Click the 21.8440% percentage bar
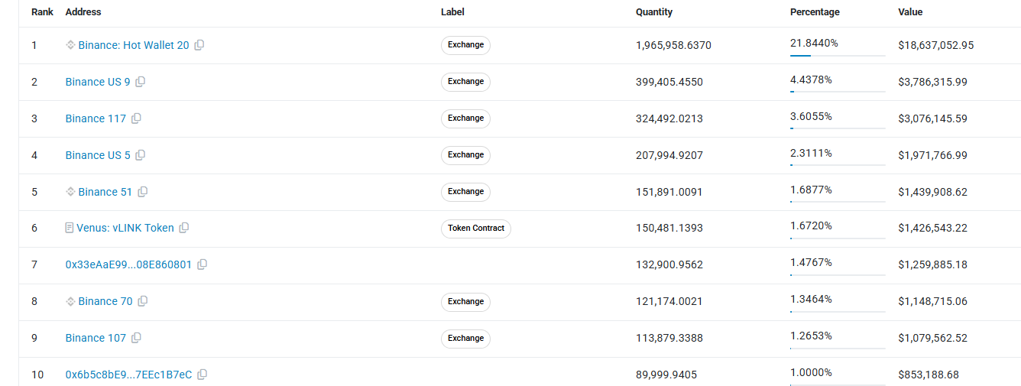The image size is (1021, 386). point(838,55)
